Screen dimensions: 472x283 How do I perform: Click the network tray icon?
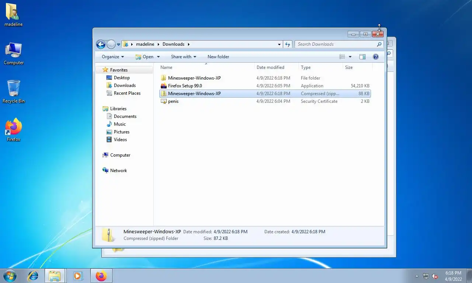426,276
